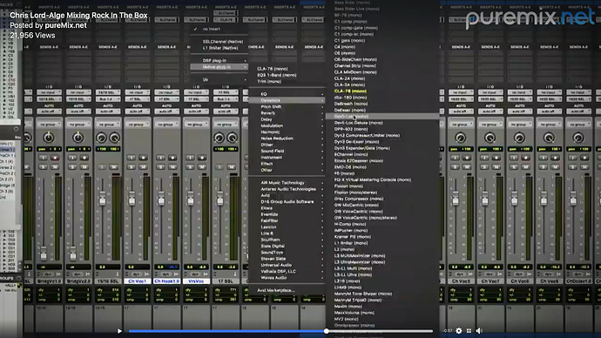Turn the BridgVc1.0 pan knob
Viewport: 601px width, 338px height.
pos(49,138)
